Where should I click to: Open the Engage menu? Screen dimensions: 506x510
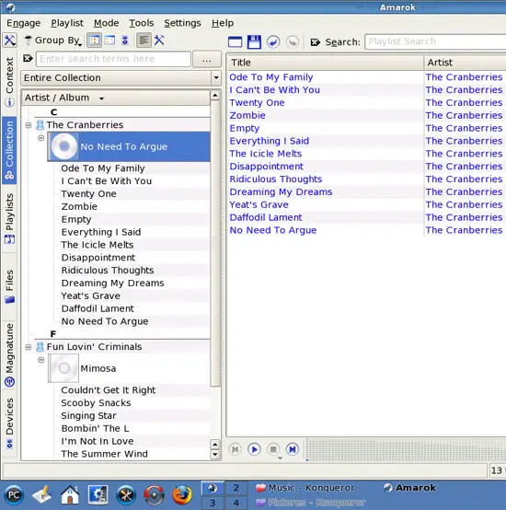[x=24, y=23]
